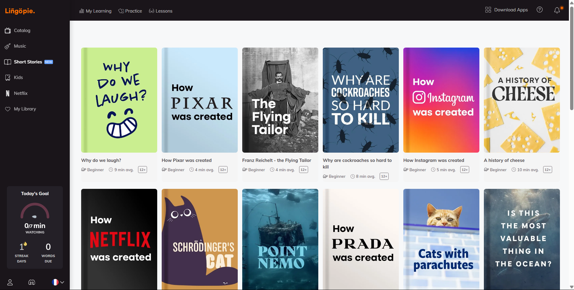The width and height of the screenshot is (574, 290).
Task: Click title 'Franz Reichelt - the Flying Tailor'
Action: [x=277, y=160]
